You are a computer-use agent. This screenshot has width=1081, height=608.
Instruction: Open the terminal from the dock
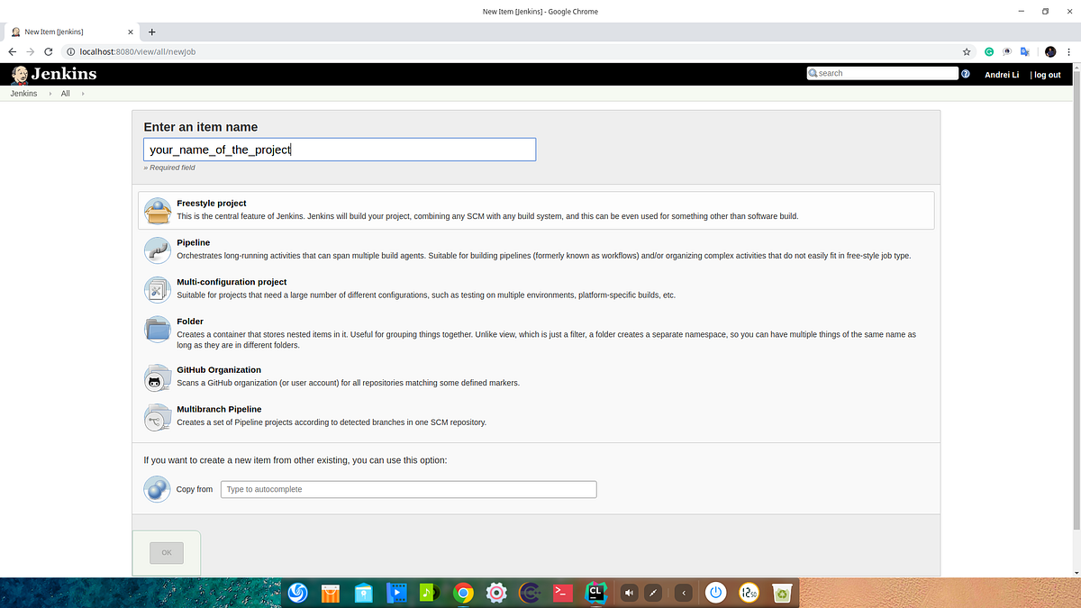[562, 593]
